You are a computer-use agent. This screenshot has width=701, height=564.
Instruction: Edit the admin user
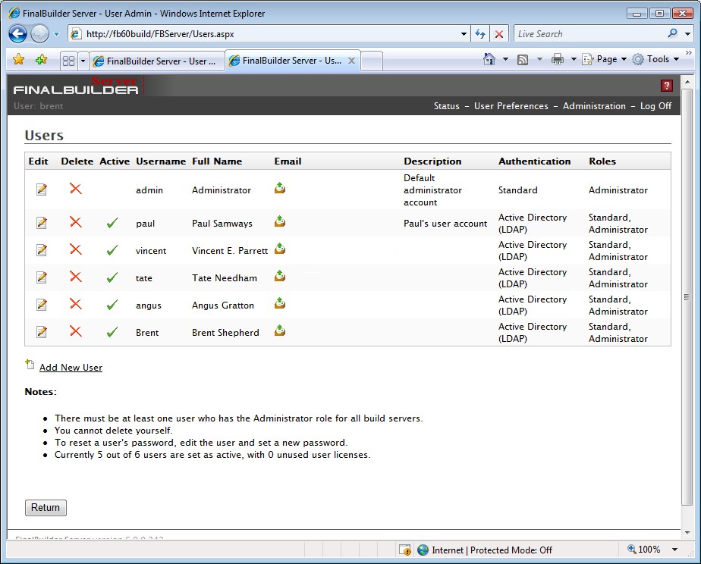[42, 190]
